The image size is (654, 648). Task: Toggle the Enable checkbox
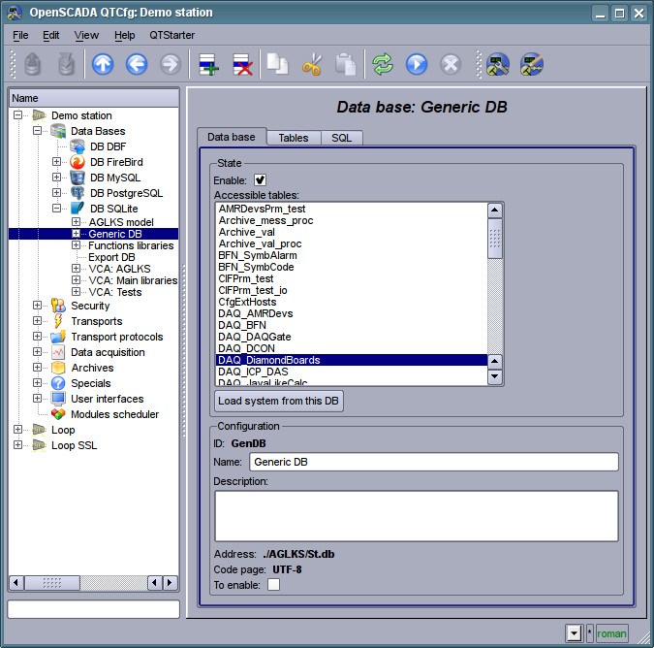coord(260,180)
